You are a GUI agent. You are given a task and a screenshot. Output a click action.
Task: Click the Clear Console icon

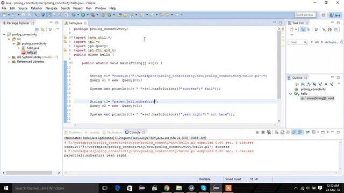[277, 132]
